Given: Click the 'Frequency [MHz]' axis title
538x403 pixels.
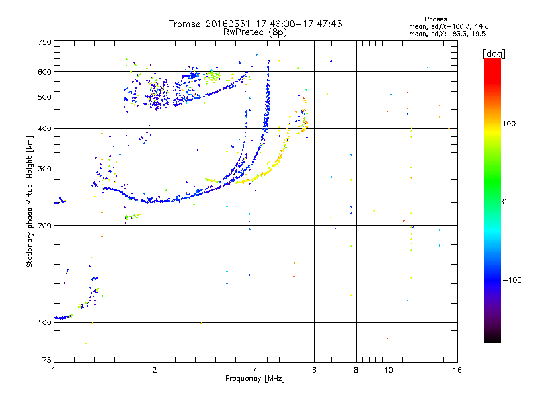Looking at the screenshot, I should click(x=255, y=379).
